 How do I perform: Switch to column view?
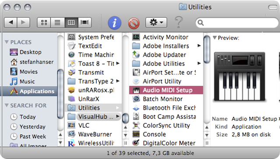[x=71, y=23]
